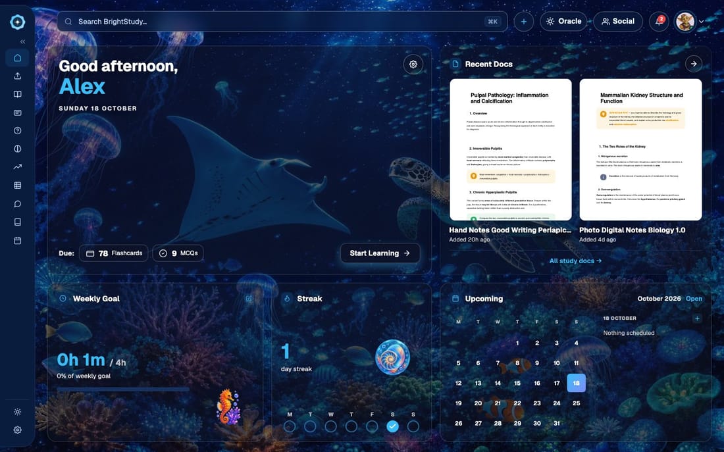Select date 31 in October calendar
This screenshot has height=452, width=724.
point(557,423)
